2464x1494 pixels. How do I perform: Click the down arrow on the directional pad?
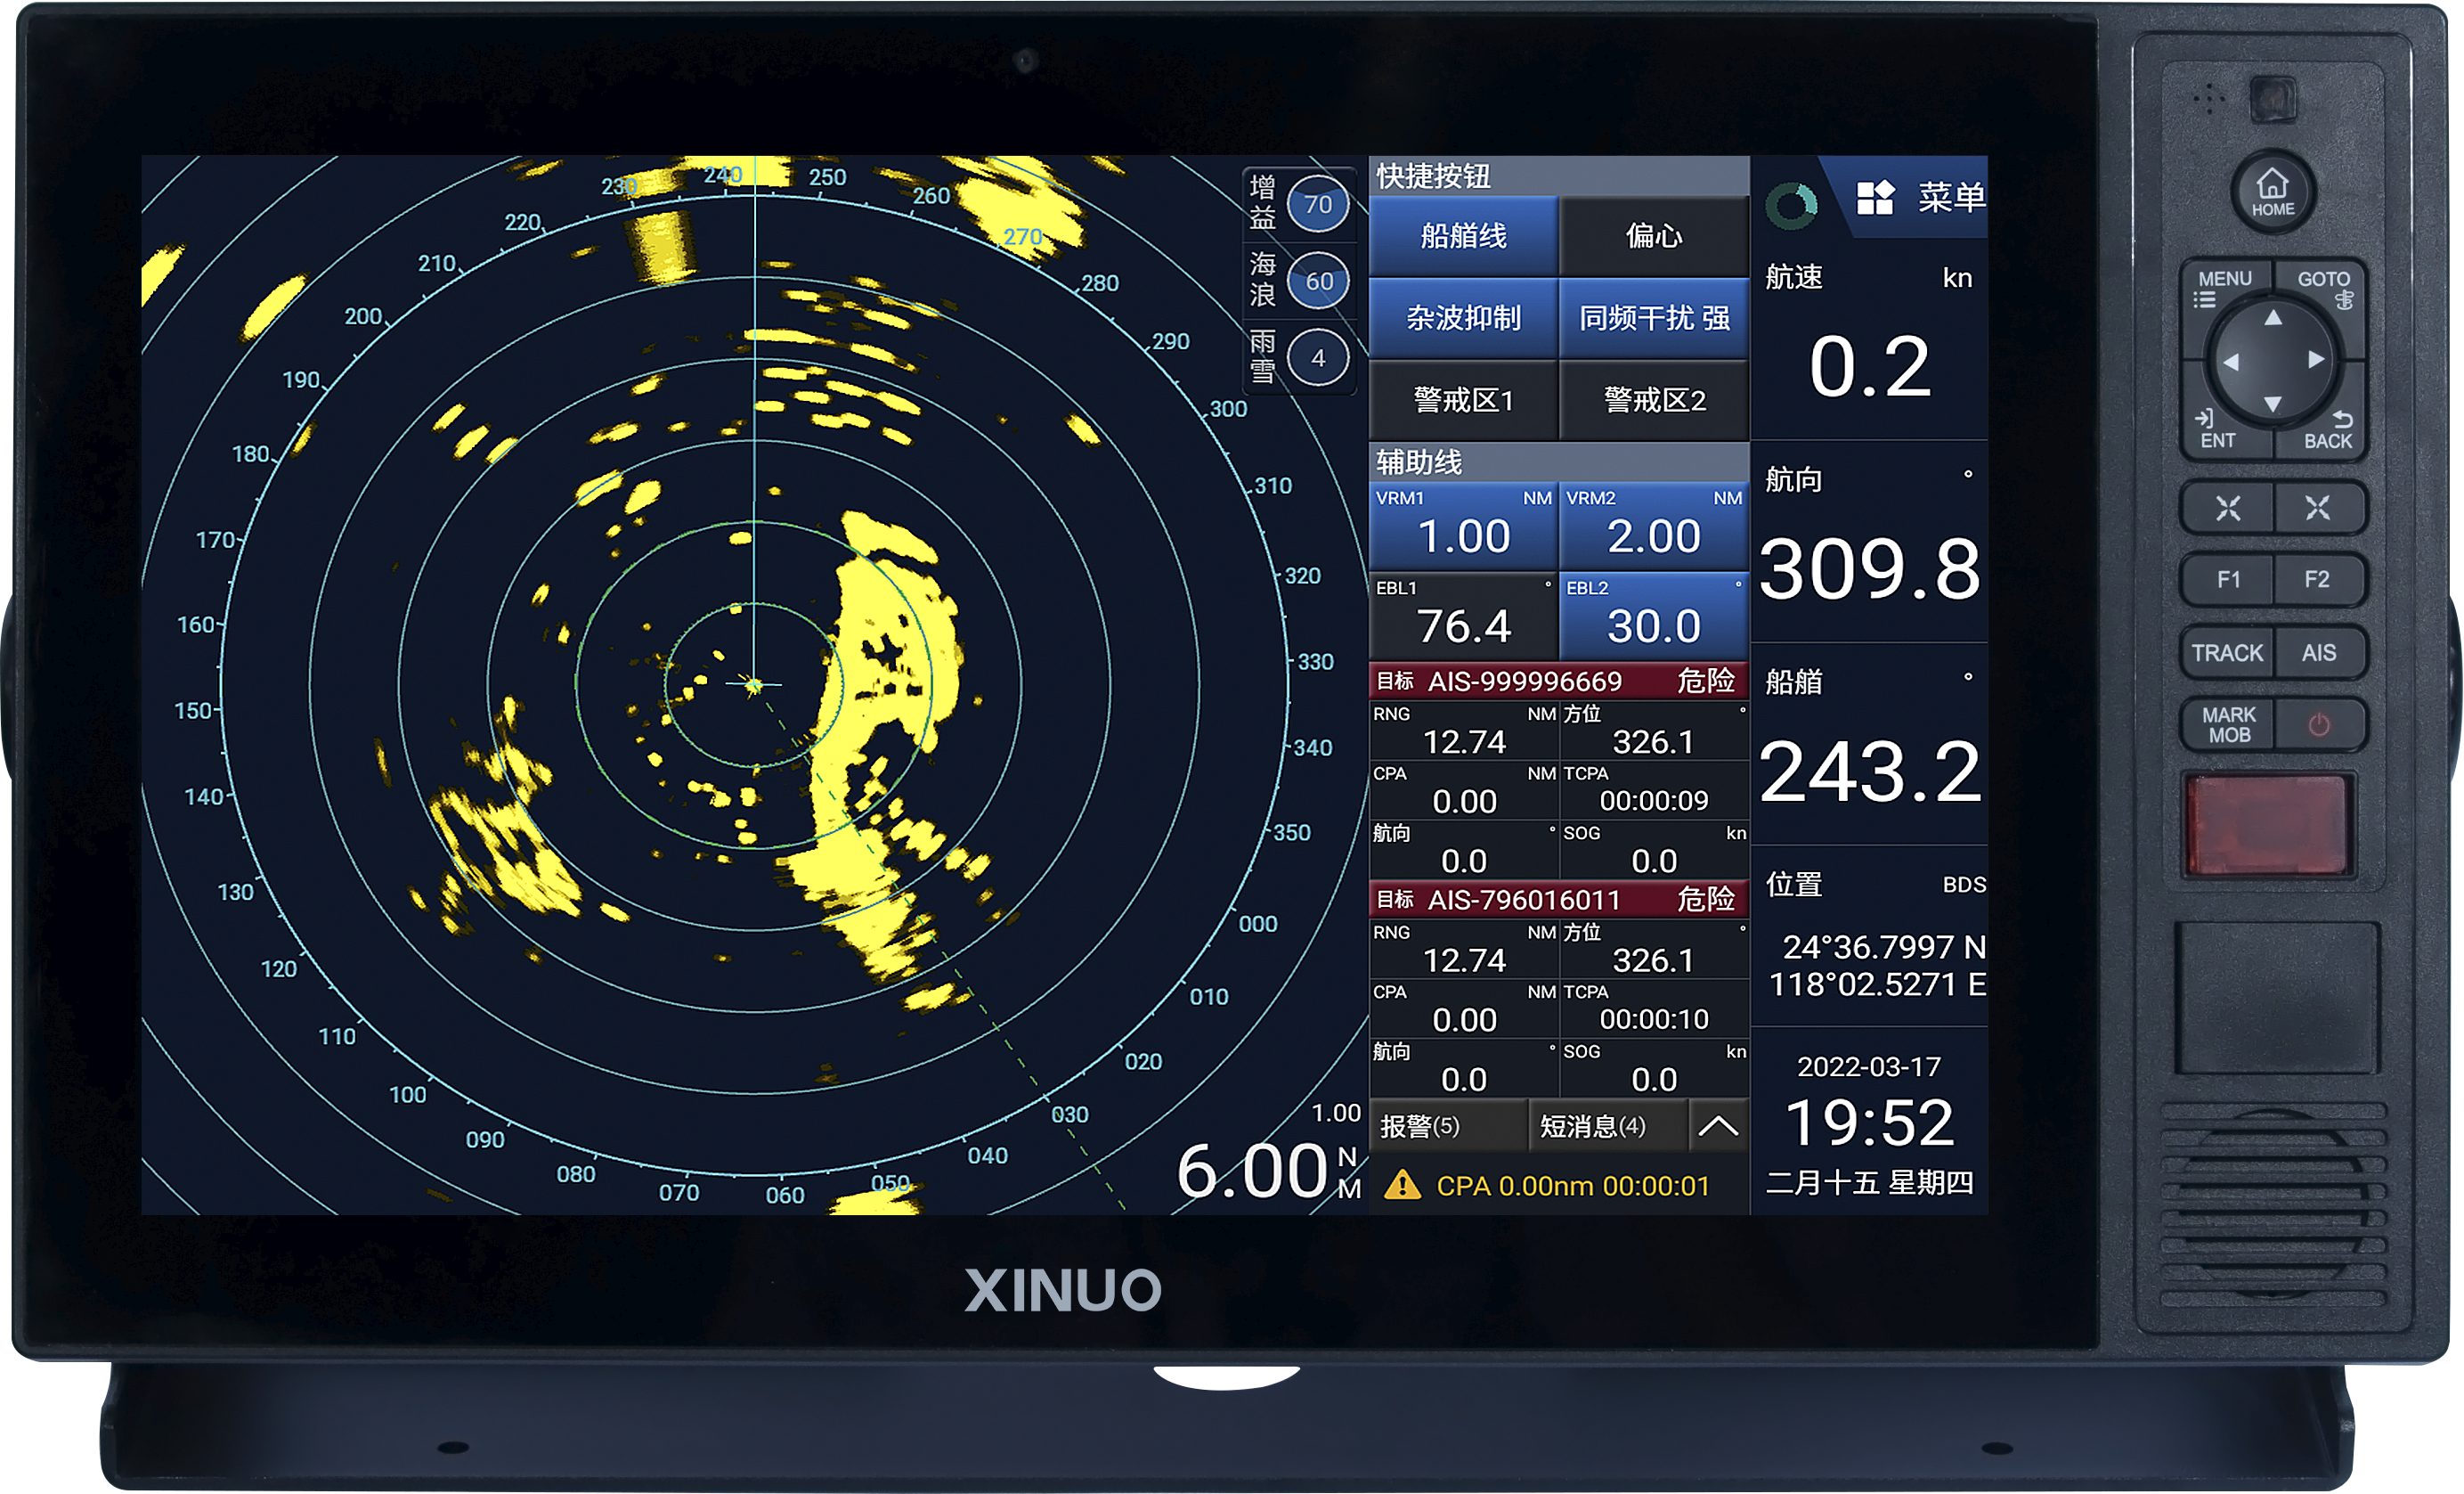tap(2273, 404)
